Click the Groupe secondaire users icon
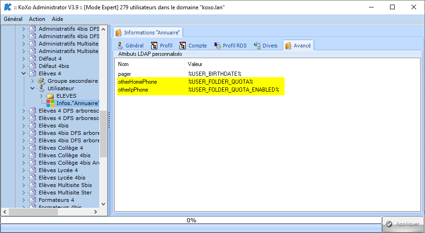Screen dimensions: 425x233 pyautogui.click(x=42, y=81)
